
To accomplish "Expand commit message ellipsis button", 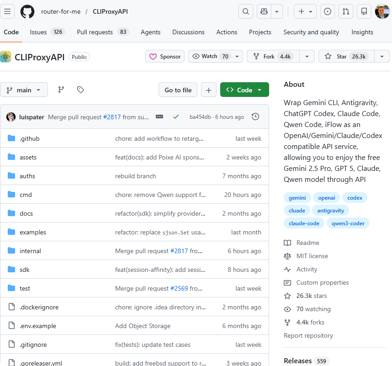I will click(x=159, y=117).
